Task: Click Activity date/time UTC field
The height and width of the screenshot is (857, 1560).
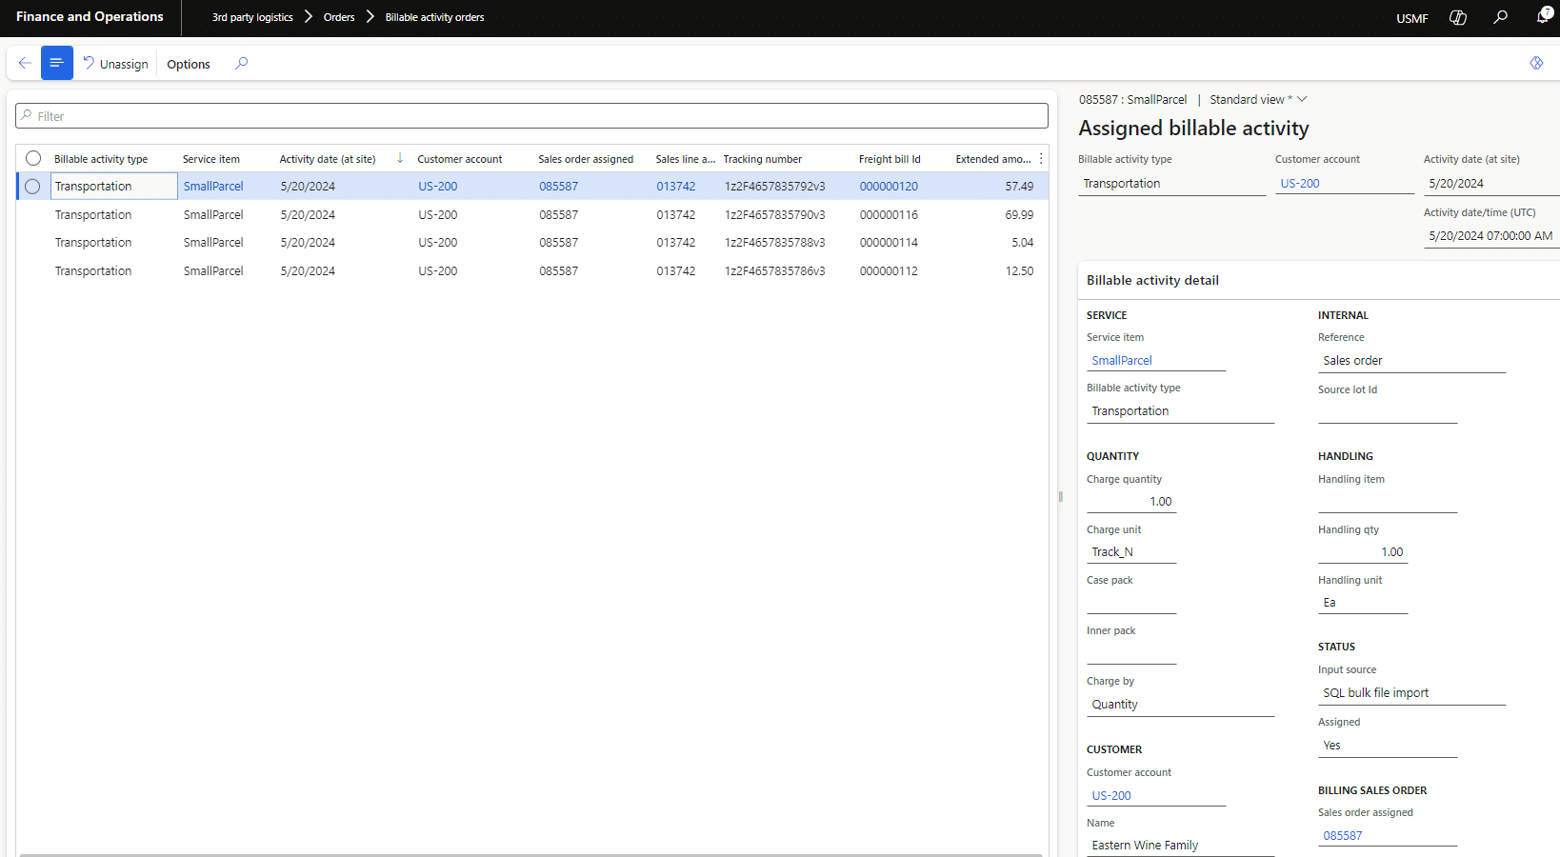Action: coord(1490,236)
